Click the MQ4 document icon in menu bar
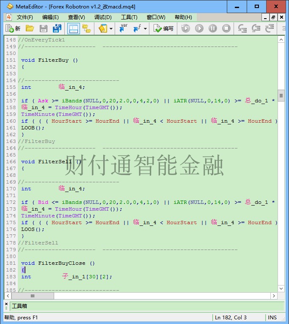 9,17
